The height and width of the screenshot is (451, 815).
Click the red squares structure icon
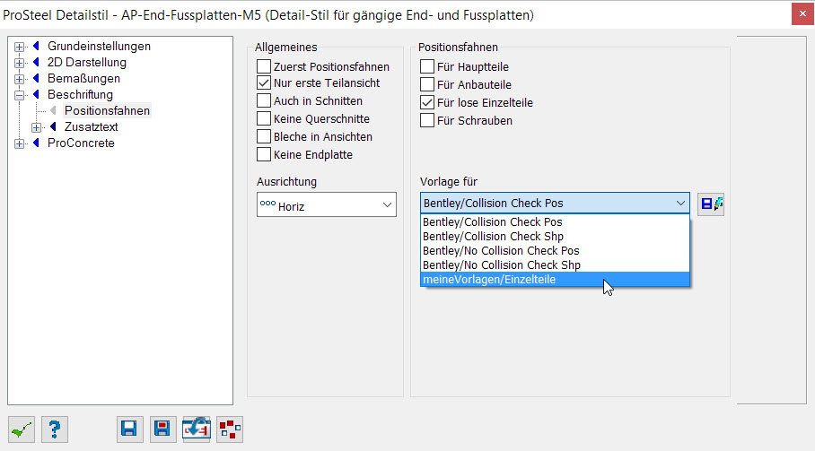coord(229,429)
